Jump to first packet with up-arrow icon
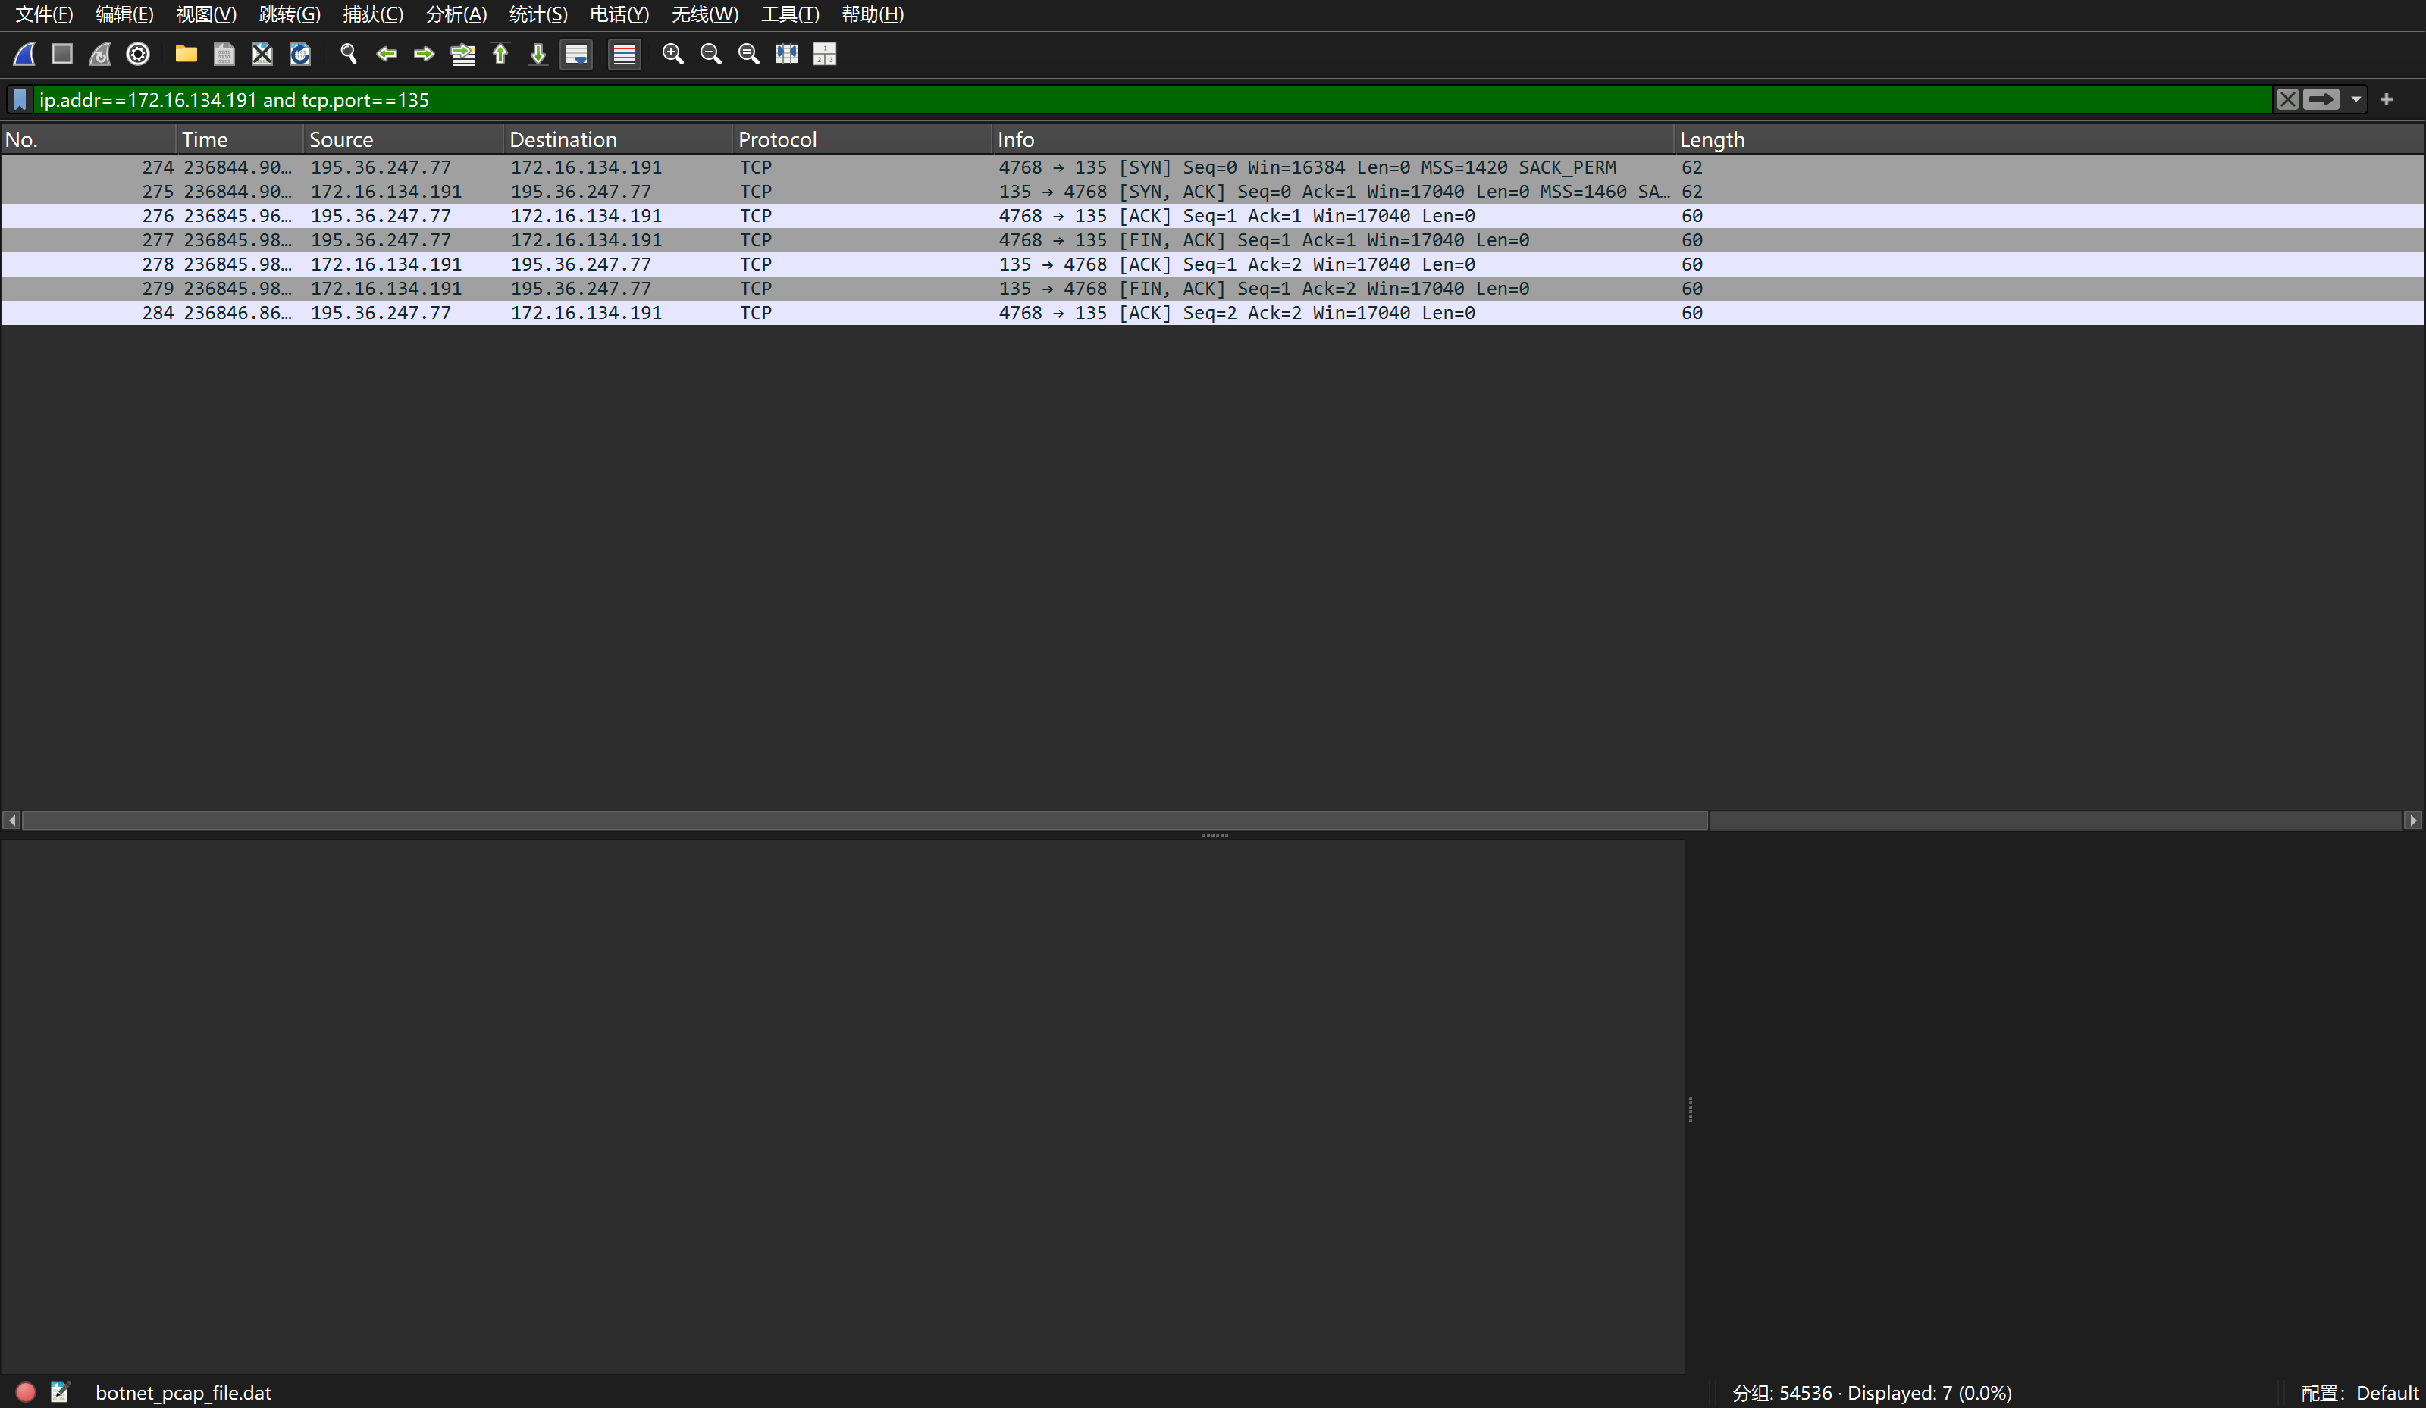 click(x=500, y=54)
